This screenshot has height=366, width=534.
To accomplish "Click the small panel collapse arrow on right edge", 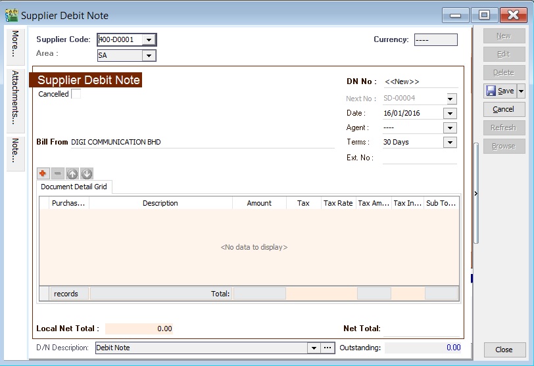I will tap(475, 193).
